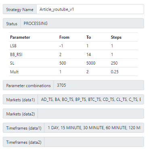Select the SL parameter row

tap(73, 63)
